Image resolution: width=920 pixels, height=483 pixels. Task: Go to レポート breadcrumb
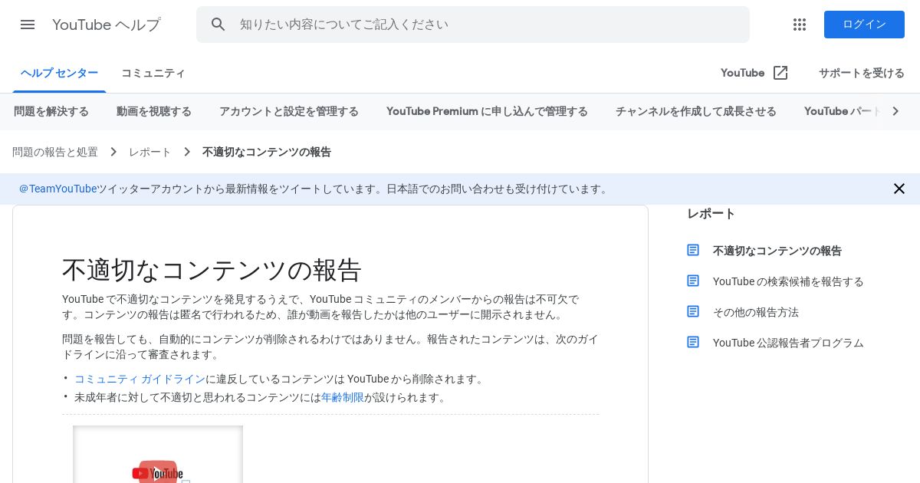[150, 152]
